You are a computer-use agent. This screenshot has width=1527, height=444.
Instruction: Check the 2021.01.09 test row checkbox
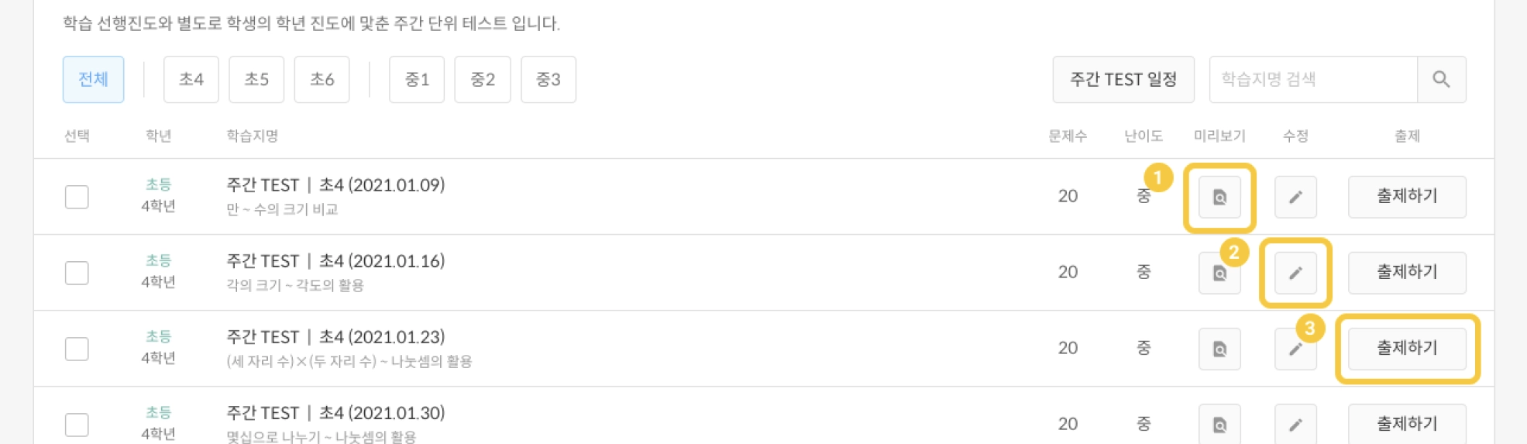click(x=77, y=197)
